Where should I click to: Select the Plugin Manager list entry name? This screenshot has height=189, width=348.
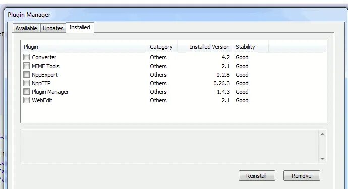tap(50, 92)
